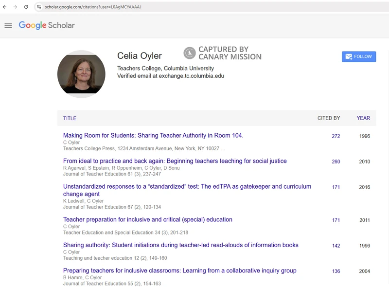This screenshot has width=389, height=287.
Task: Sort publications by the Year column header
Action: click(x=363, y=118)
